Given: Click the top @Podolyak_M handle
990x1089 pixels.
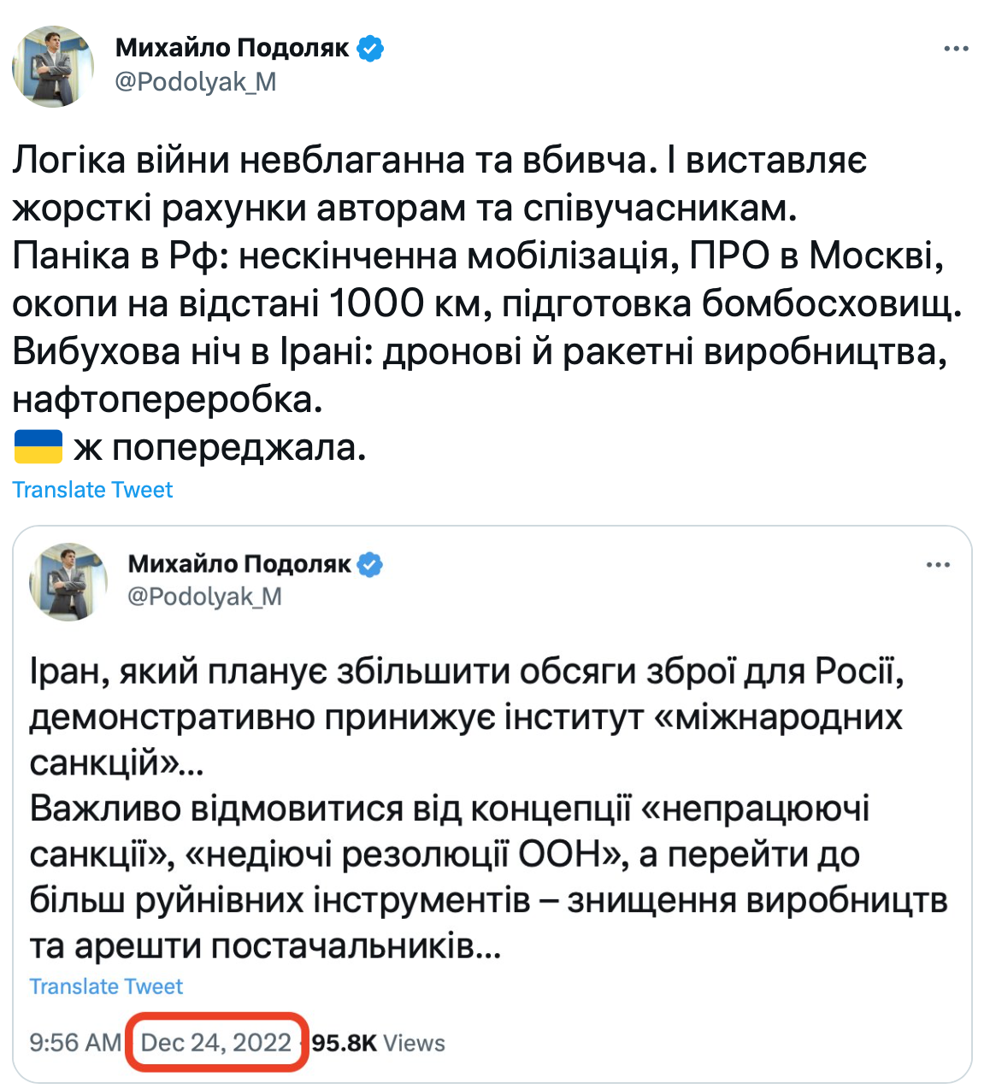Looking at the screenshot, I should coord(195,82).
